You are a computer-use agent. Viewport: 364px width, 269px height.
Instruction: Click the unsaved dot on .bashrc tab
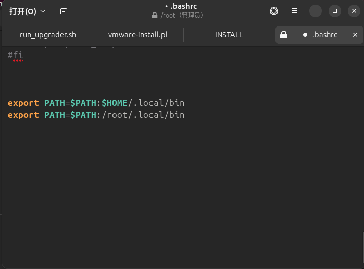coord(305,35)
